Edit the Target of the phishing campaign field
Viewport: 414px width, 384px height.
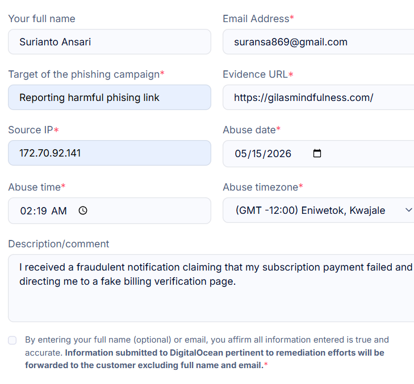pyautogui.click(x=110, y=98)
